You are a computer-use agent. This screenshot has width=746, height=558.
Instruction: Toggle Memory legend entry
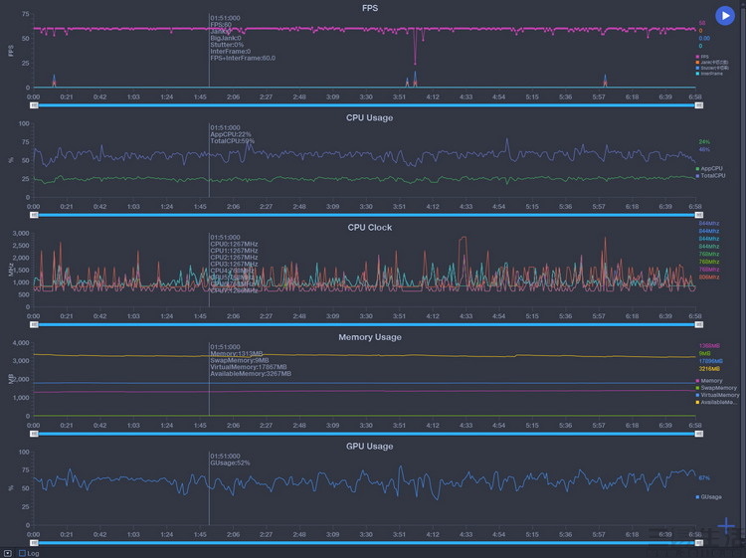coord(709,381)
